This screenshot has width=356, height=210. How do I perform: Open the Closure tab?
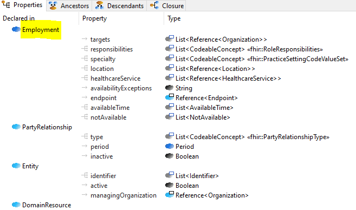166,5
